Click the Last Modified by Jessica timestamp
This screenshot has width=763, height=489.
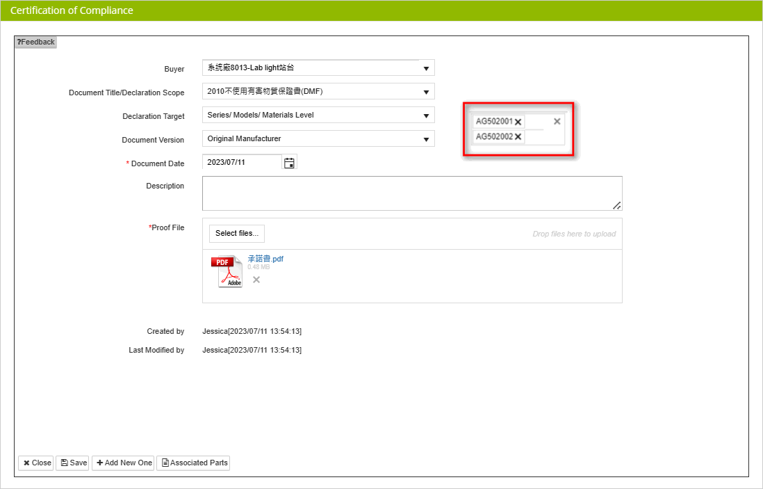point(252,350)
